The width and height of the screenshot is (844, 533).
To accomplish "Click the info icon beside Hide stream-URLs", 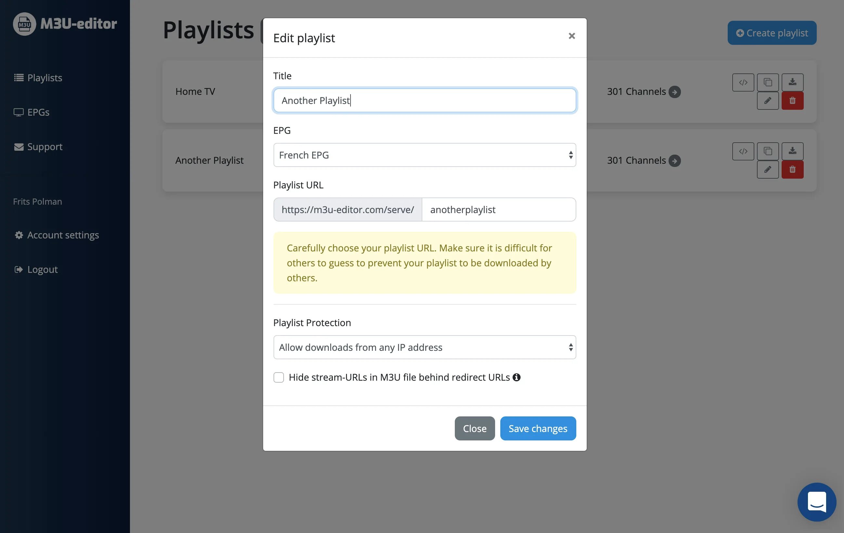I will (x=516, y=377).
